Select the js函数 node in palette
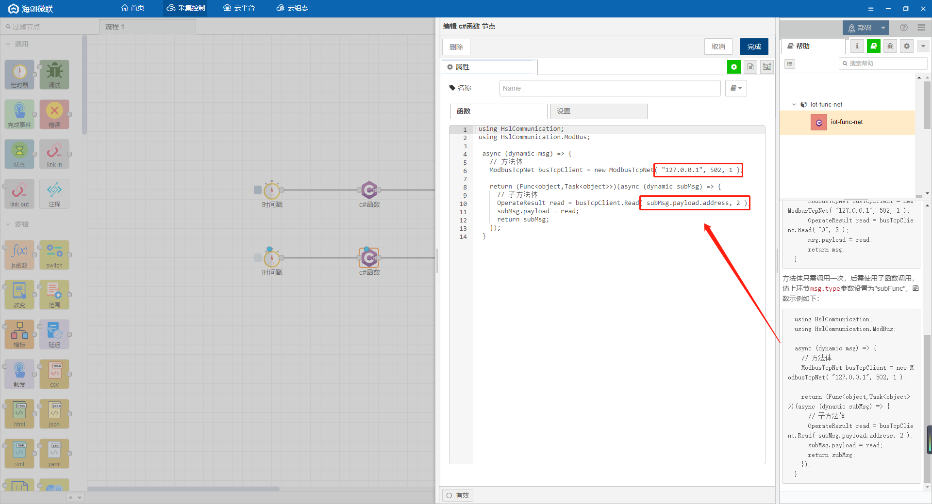Image resolution: width=932 pixels, height=504 pixels. point(19,255)
